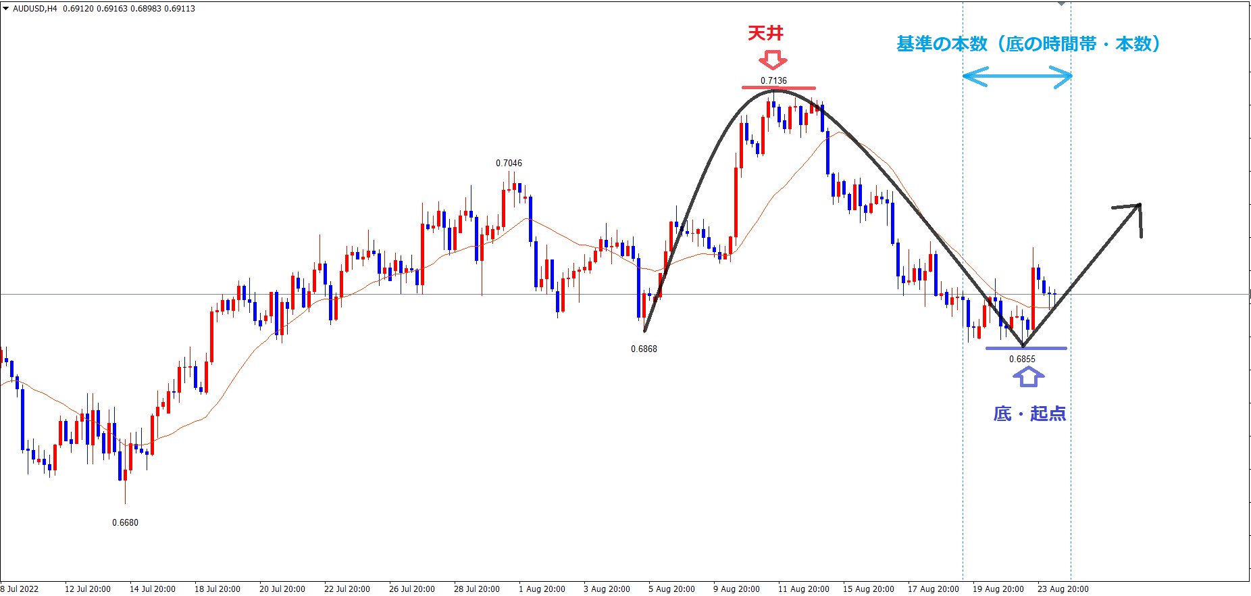Select the red horizontal line at 0.7136
Viewport: 1251px width, 596px height.
[778, 88]
